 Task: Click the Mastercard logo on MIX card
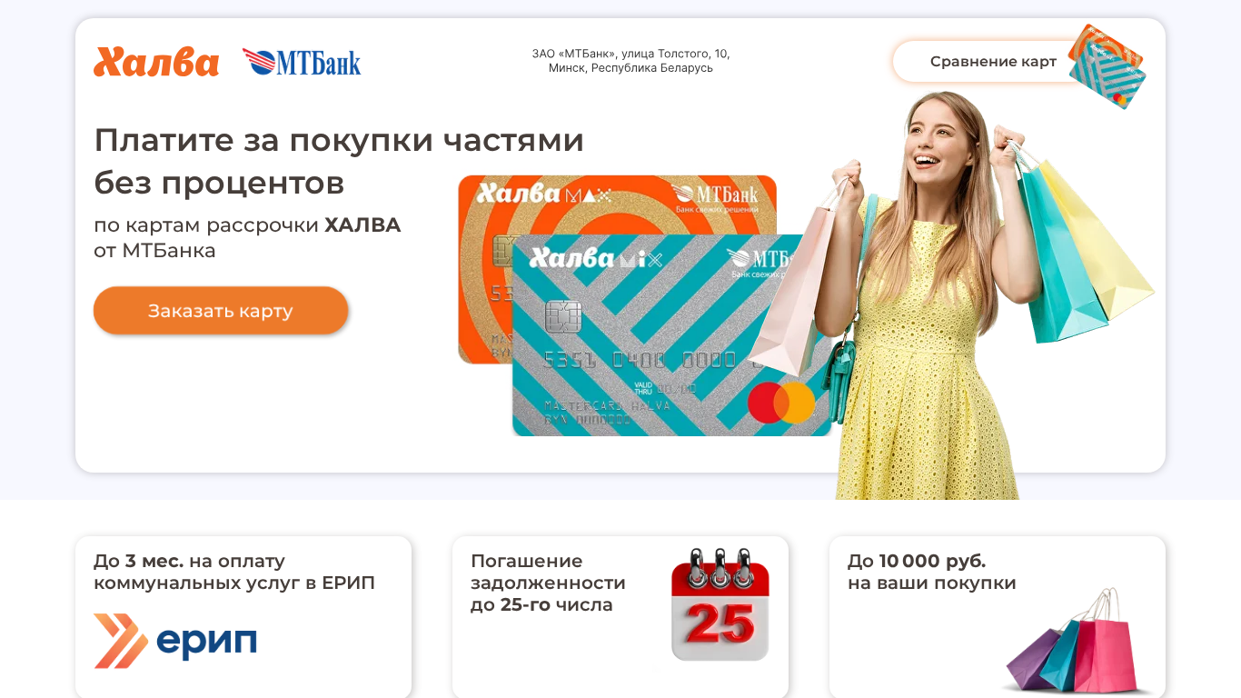781,403
